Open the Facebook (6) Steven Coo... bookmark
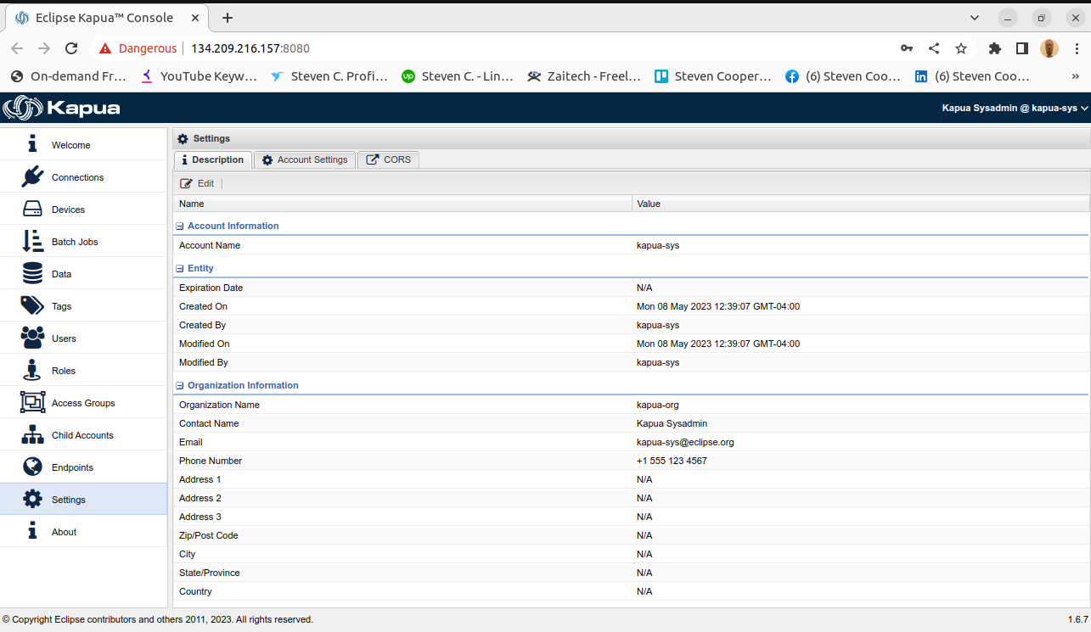 [x=843, y=76]
